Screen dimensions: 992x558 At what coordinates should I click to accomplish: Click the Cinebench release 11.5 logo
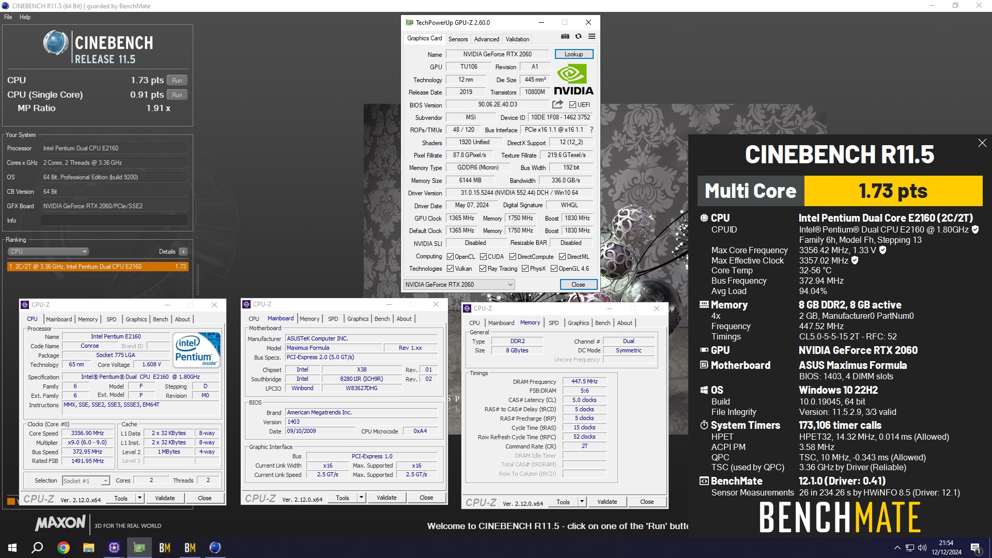[98, 47]
